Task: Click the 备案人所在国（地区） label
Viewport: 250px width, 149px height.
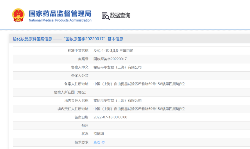Action: (71, 92)
